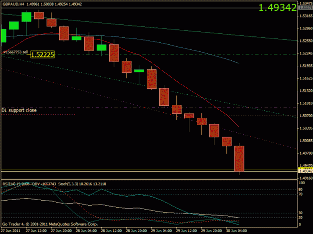
Task: Click the current price tag 1.49342 on scale
Action: [305, 171]
